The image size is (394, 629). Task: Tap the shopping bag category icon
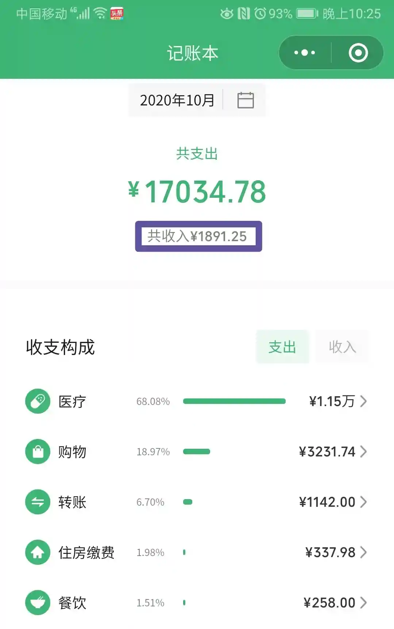coord(38,452)
